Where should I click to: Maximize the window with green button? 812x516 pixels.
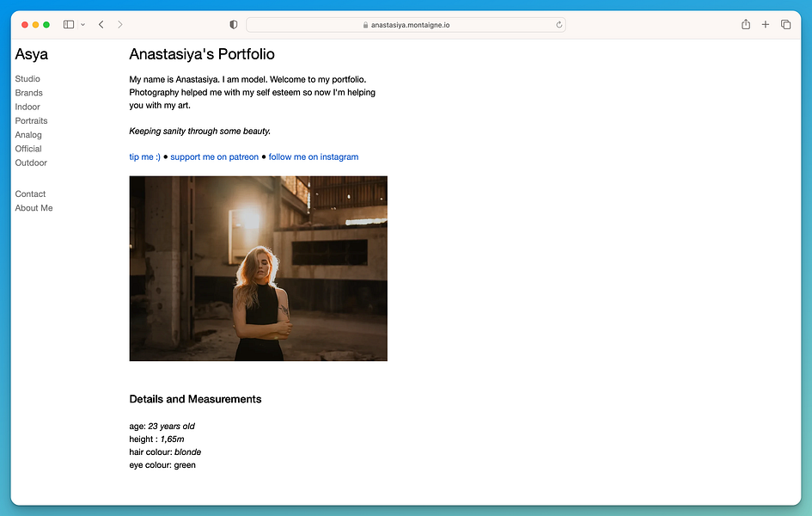click(46, 24)
